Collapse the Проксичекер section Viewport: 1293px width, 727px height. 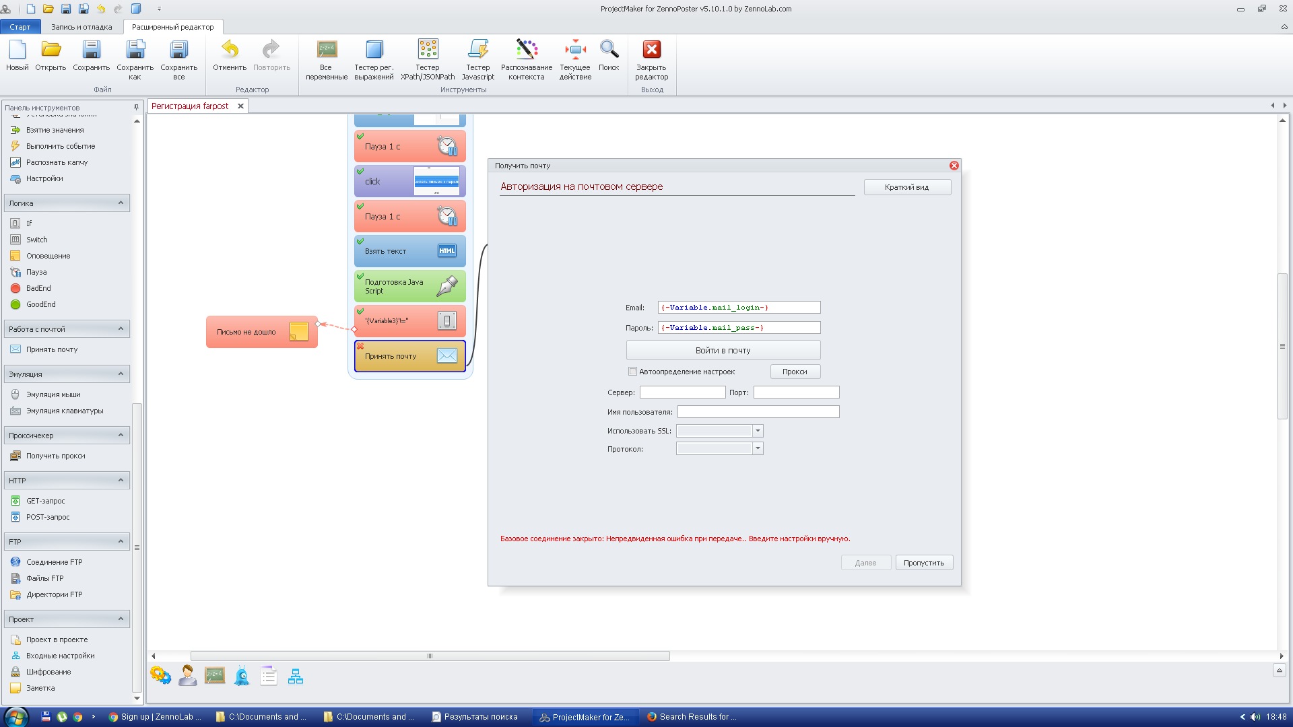[x=121, y=435]
